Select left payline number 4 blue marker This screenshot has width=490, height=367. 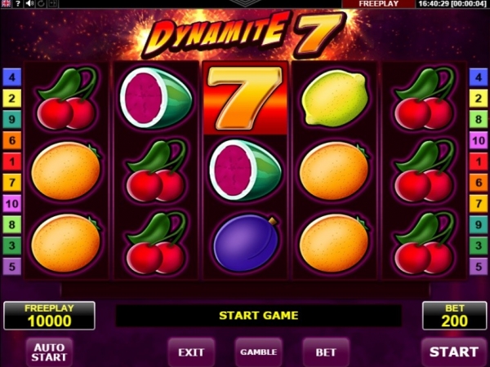pyautogui.click(x=12, y=77)
